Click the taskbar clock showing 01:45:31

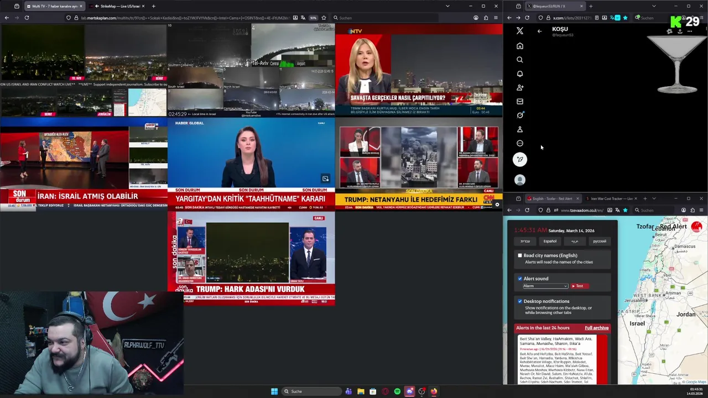(696, 391)
